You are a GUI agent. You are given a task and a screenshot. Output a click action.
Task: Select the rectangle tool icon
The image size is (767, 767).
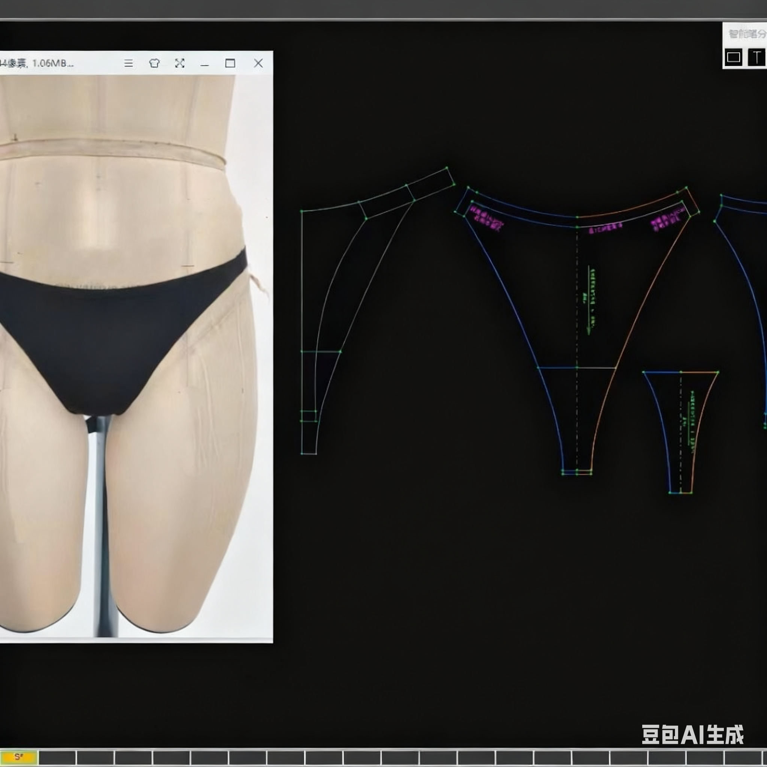pos(733,58)
